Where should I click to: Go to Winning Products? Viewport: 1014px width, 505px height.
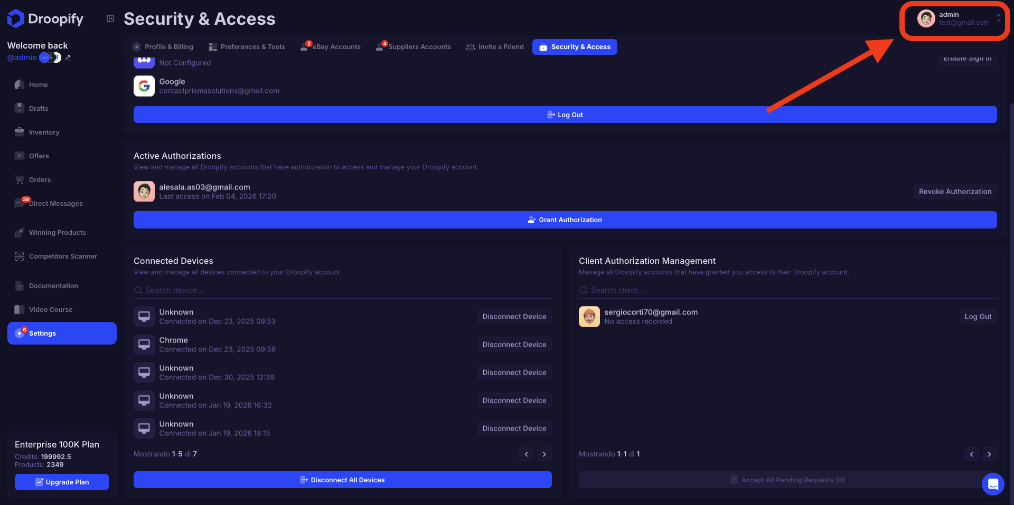click(x=57, y=233)
